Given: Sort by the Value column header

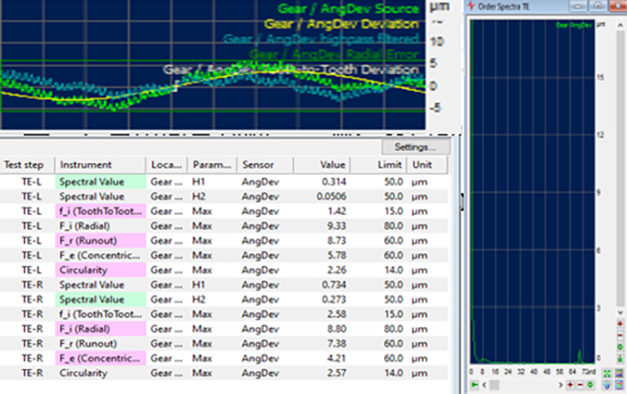Looking at the screenshot, I should click(x=322, y=165).
